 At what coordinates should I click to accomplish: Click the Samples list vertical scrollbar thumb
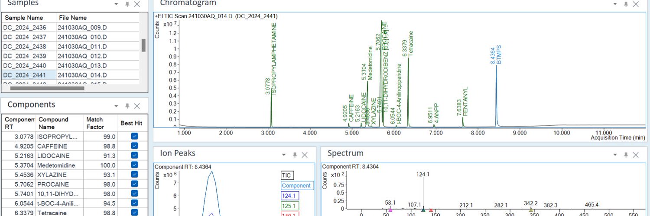pyautogui.click(x=143, y=45)
